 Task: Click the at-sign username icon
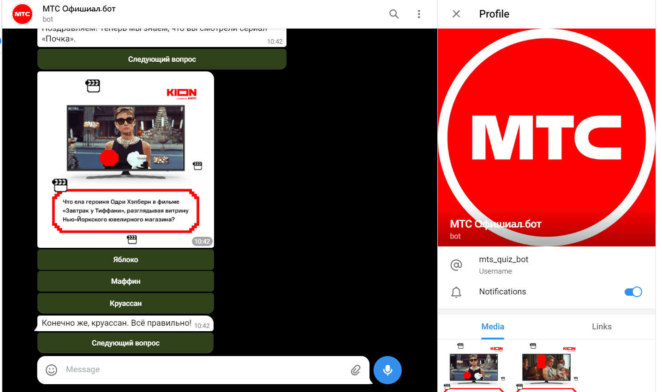(x=456, y=265)
